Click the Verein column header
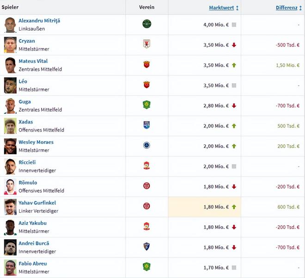Image resolution: width=305 pixels, height=278 pixels. 146,7
